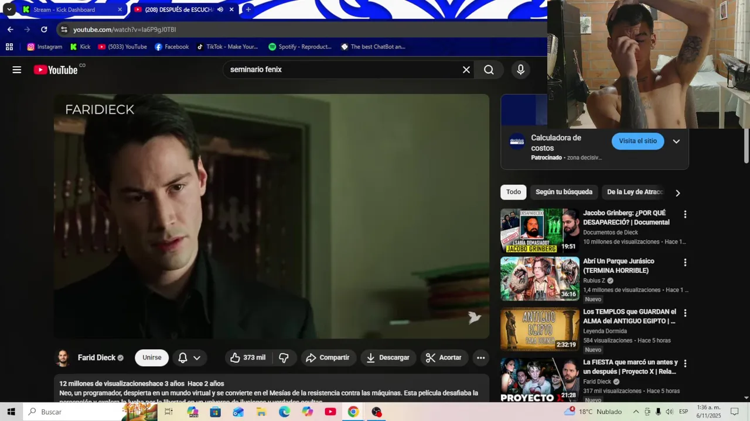Go back with browser back arrow

(x=11, y=29)
